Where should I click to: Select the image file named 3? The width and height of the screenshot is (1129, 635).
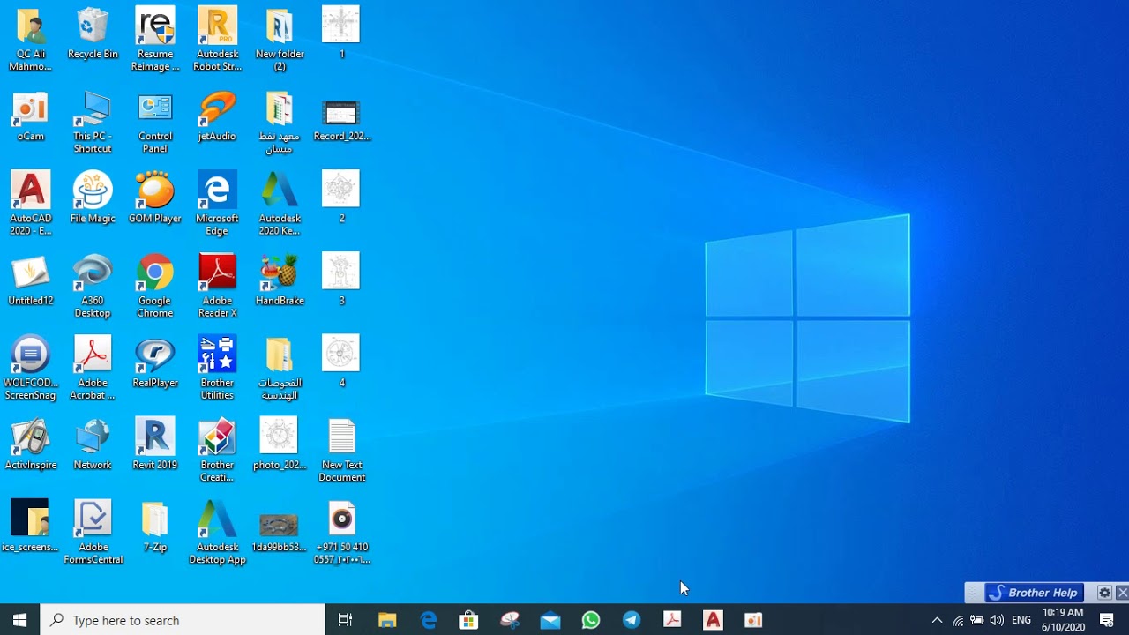click(x=341, y=280)
